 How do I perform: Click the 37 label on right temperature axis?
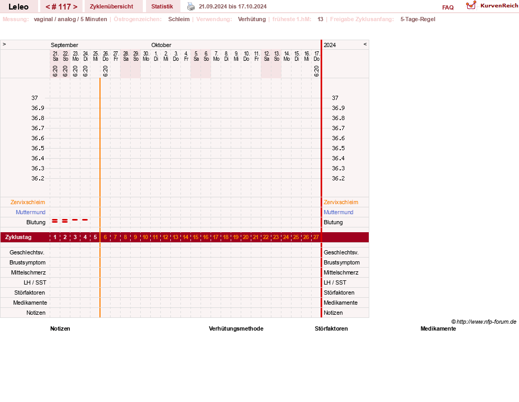pos(335,98)
